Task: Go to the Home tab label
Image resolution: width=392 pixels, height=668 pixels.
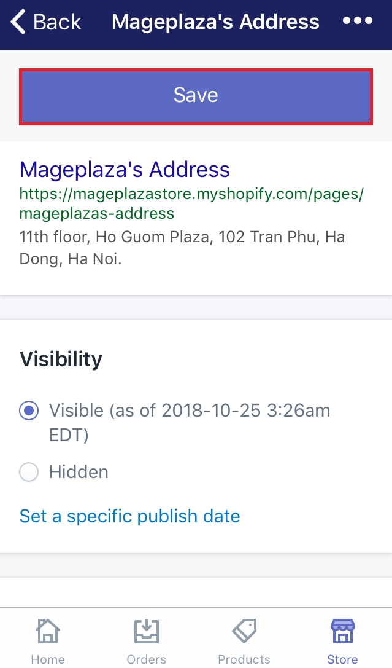Action: pyautogui.click(x=48, y=659)
